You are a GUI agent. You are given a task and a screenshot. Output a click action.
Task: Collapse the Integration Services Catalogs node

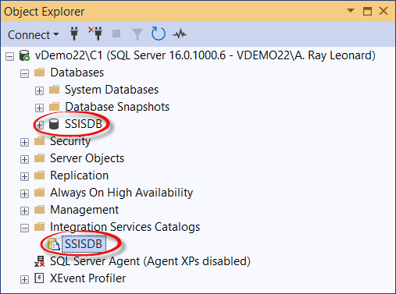click(x=24, y=228)
